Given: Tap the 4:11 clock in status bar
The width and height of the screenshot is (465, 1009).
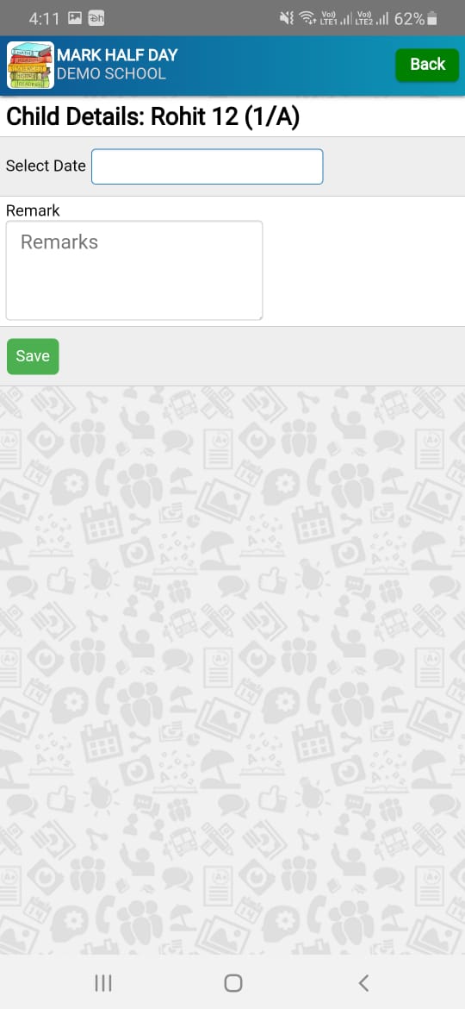Looking at the screenshot, I should coord(44,19).
